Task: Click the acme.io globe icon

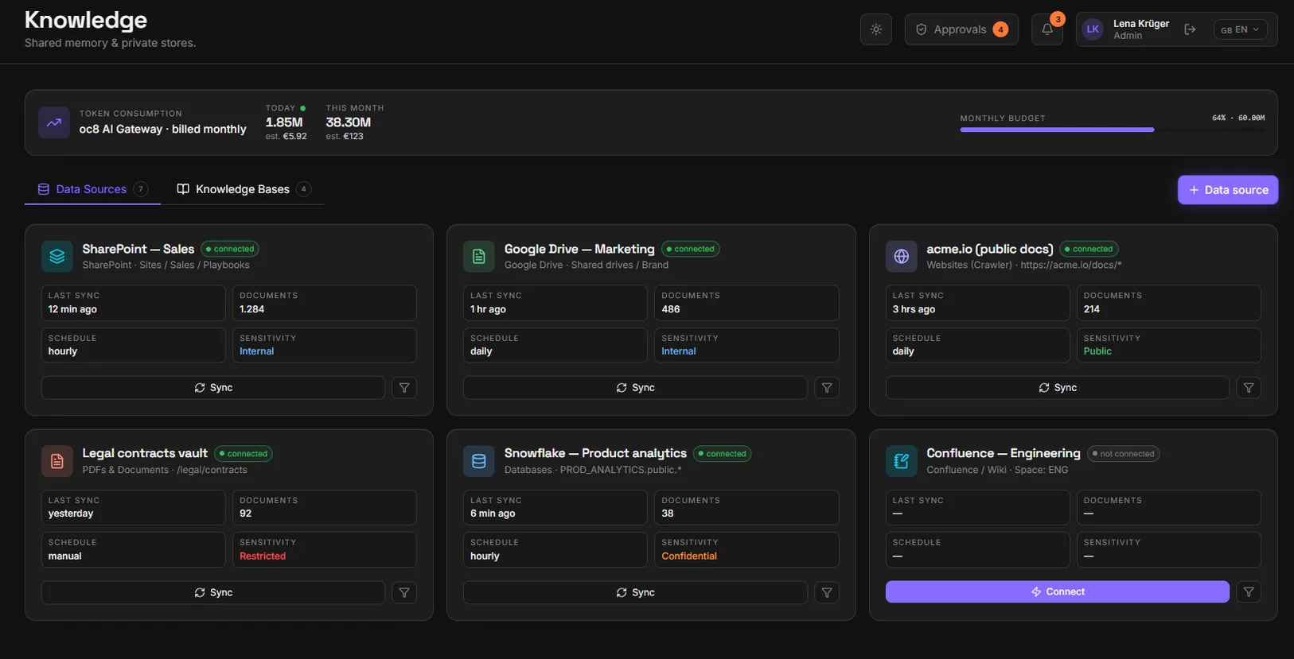Action: (902, 256)
